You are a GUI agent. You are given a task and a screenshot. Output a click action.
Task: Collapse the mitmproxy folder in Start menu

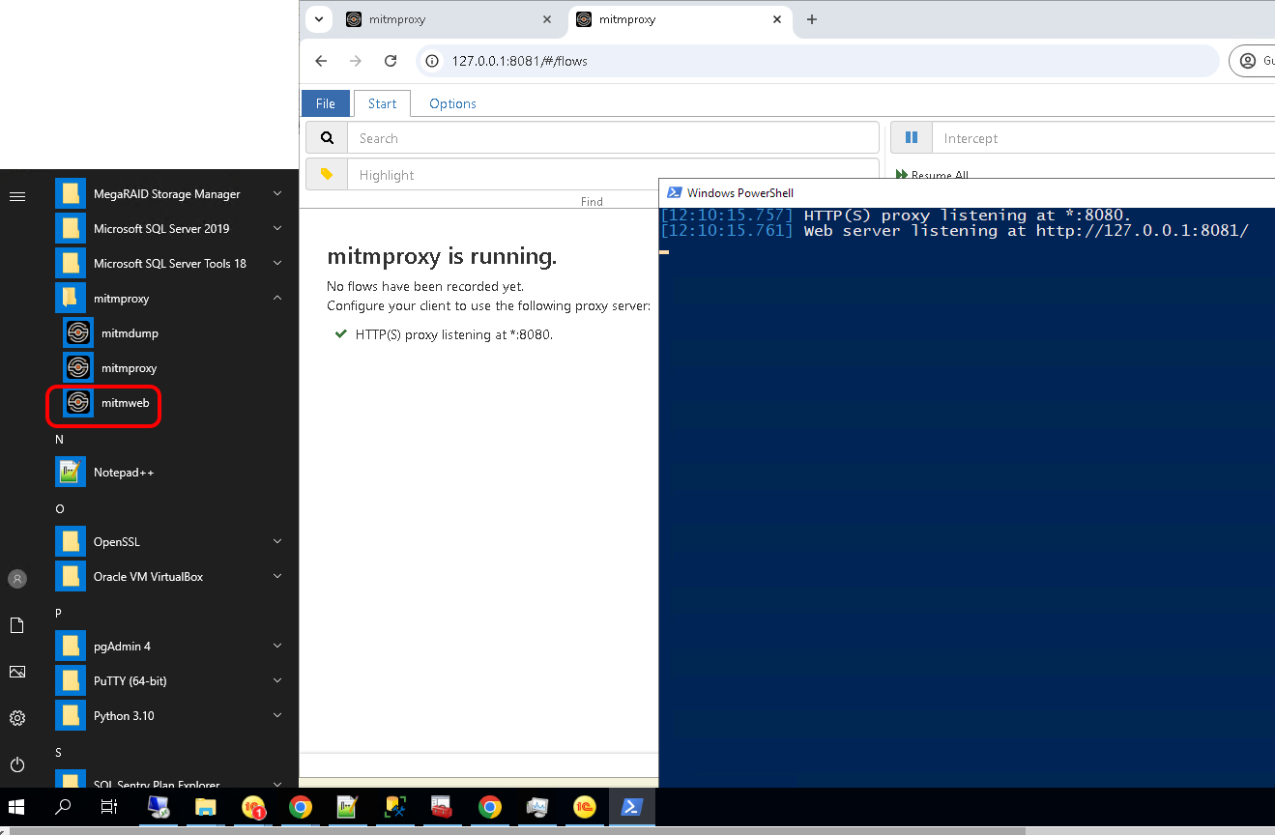pyautogui.click(x=277, y=299)
